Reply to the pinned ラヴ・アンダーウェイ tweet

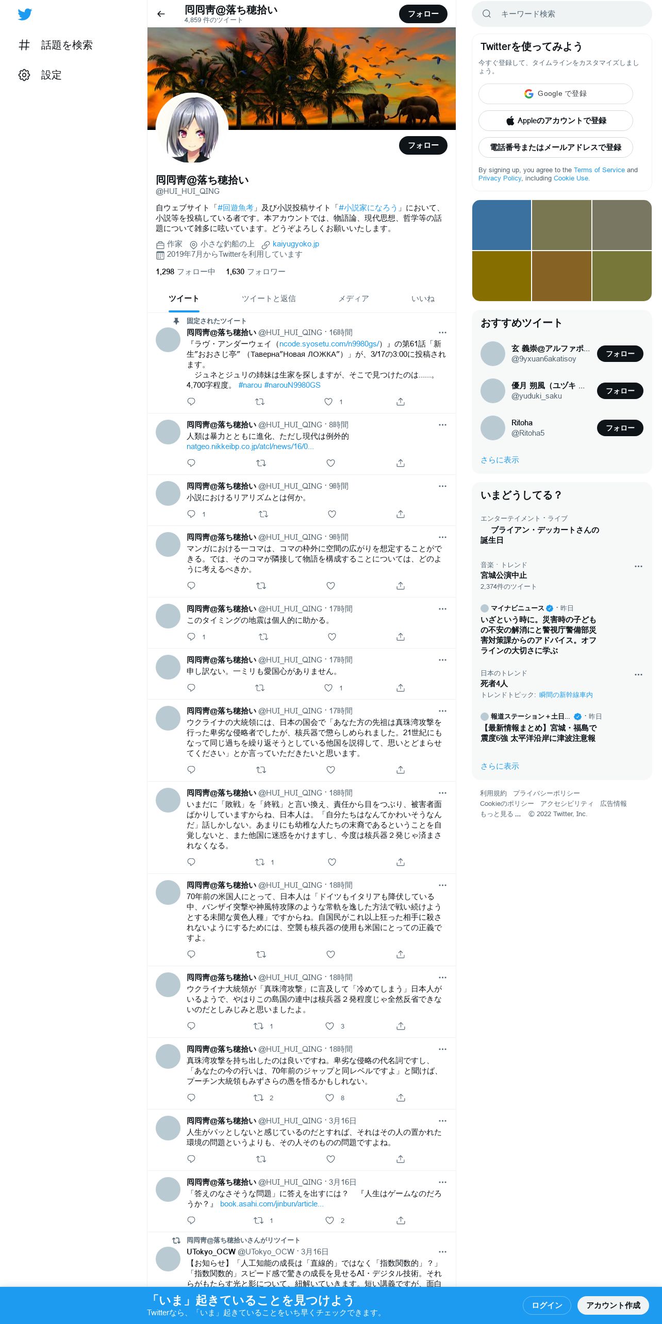[x=191, y=402]
